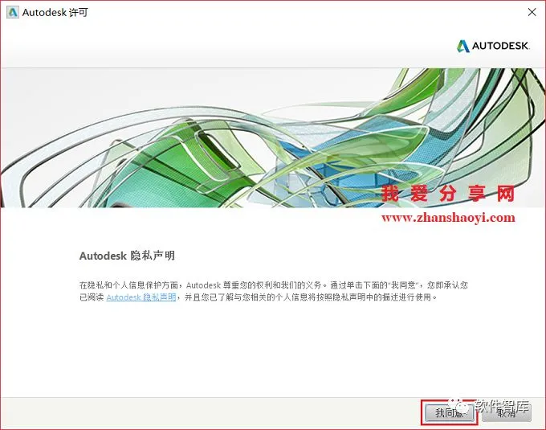Click the 我同意 (I Agree) button
The height and width of the screenshot is (430, 546).
[449, 412]
